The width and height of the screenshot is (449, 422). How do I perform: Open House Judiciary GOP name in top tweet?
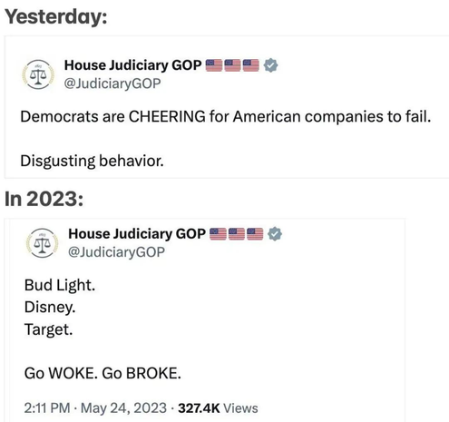133,65
